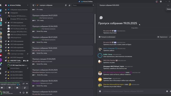Image resolution: width=171 pixels, height=96 pixels.
Task: Click the start activity game controller button
Action: (x=17, y=88)
